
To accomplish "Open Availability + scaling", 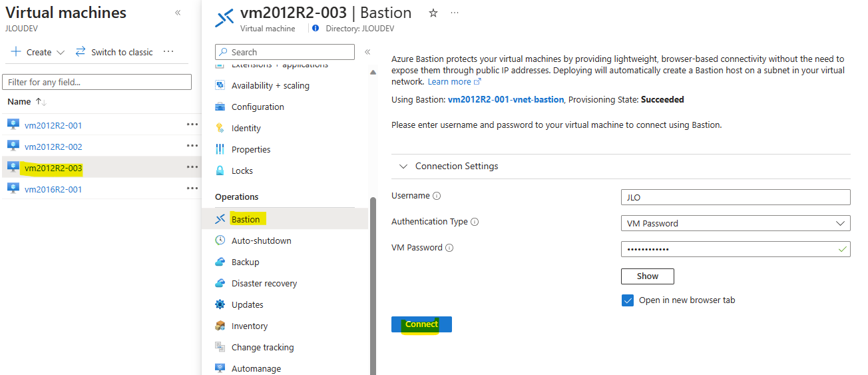I will click(x=270, y=85).
